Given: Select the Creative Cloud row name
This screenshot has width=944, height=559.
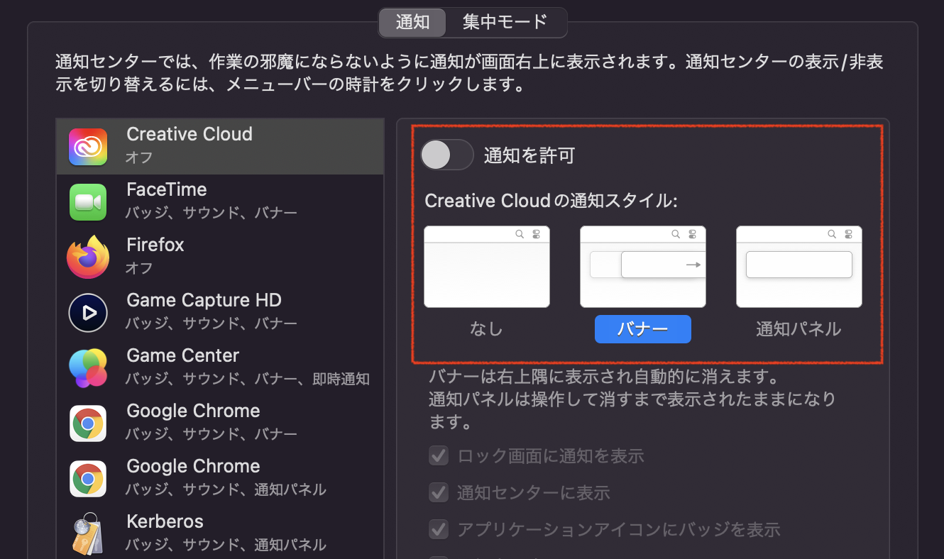Looking at the screenshot, I should pyautogui.click(x=190, y=134).
